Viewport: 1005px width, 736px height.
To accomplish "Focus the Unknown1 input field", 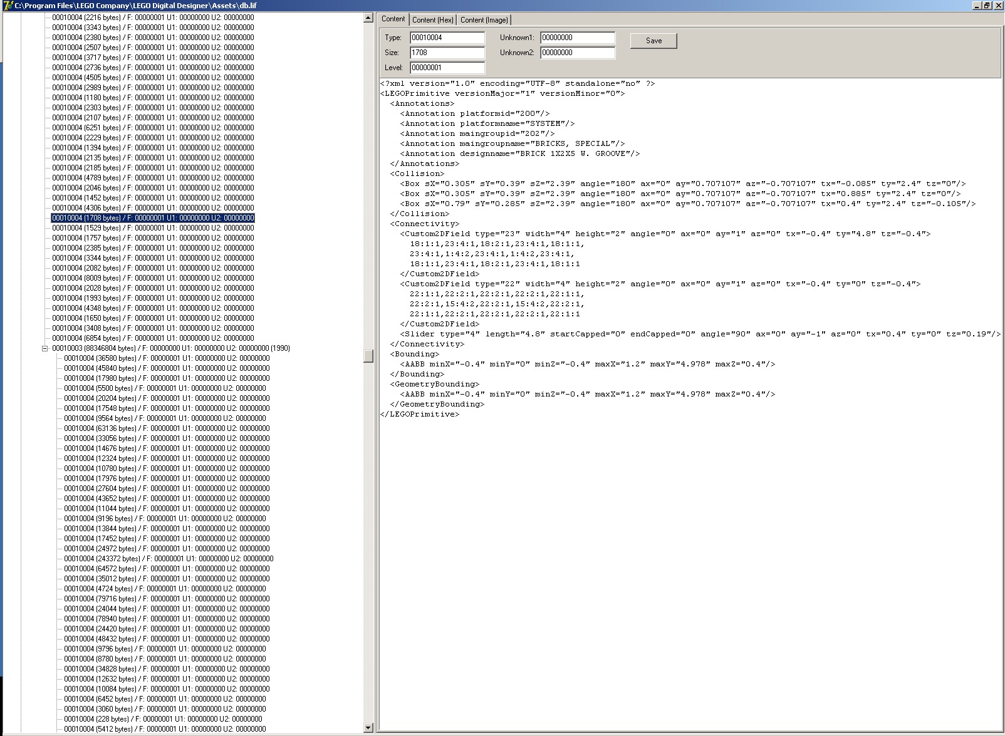I will click(578, 38).
